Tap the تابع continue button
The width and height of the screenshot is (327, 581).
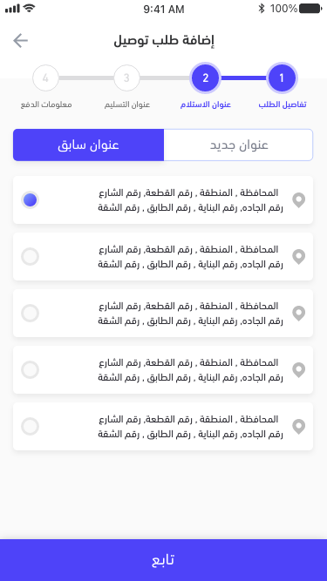164,560
